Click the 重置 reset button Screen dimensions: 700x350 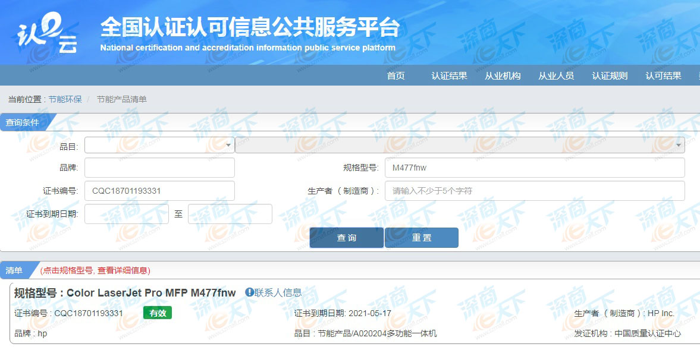click(422, 238)
